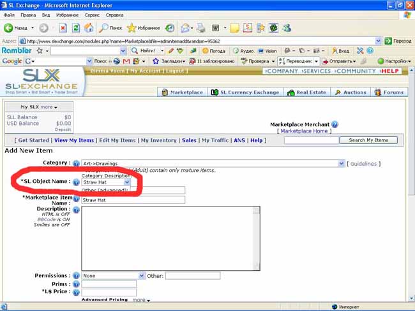
Task: Click help icon next to SL Object Name
Action: 76,182
